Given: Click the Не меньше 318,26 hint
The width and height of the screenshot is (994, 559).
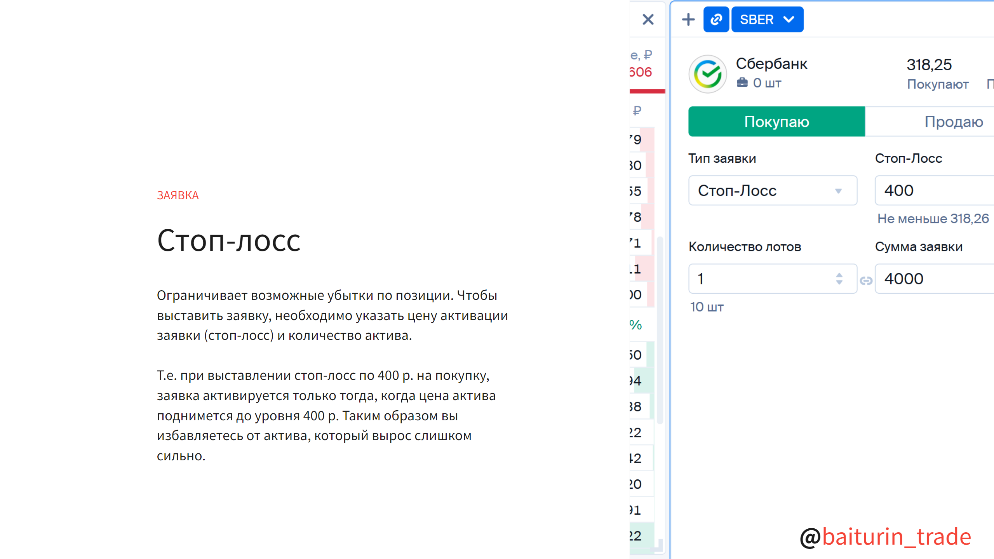Looking at the screenshot, I should click(933, 218).
